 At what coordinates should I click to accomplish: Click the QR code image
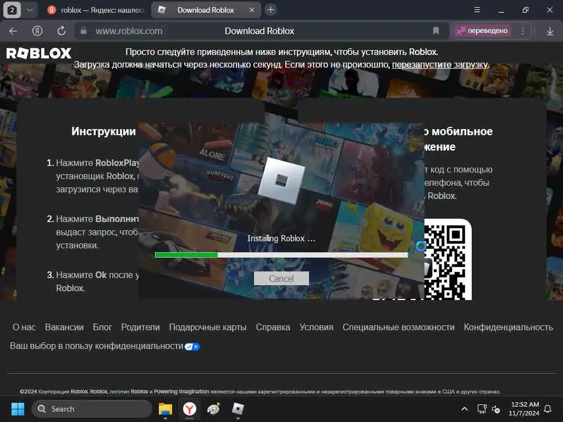pyautogui.click(x=448, y=259)
